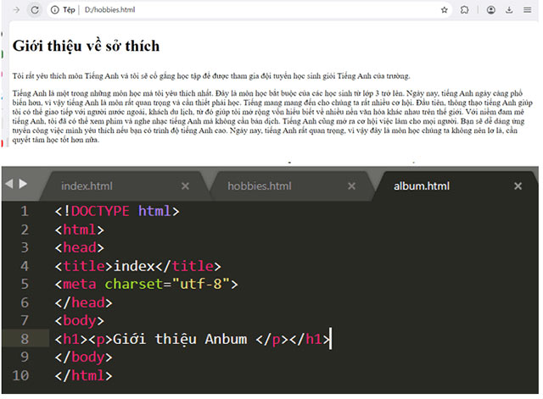Click the closing /html tag on line 10
The width and height of the screenshot is (543, 399).
click(x=83, y=375)
